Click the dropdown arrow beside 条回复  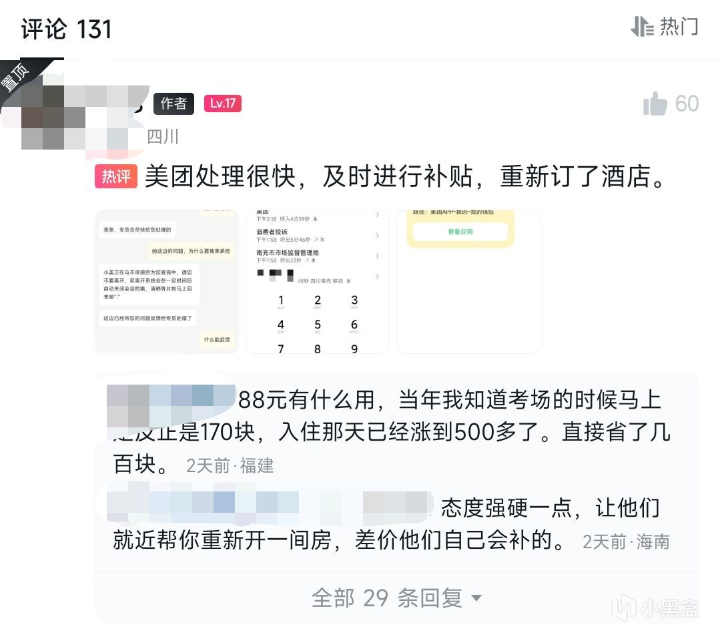pyautogui.click(x=476, y=598)
